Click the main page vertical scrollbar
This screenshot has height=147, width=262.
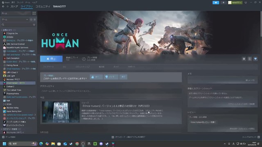click(261, 24)
